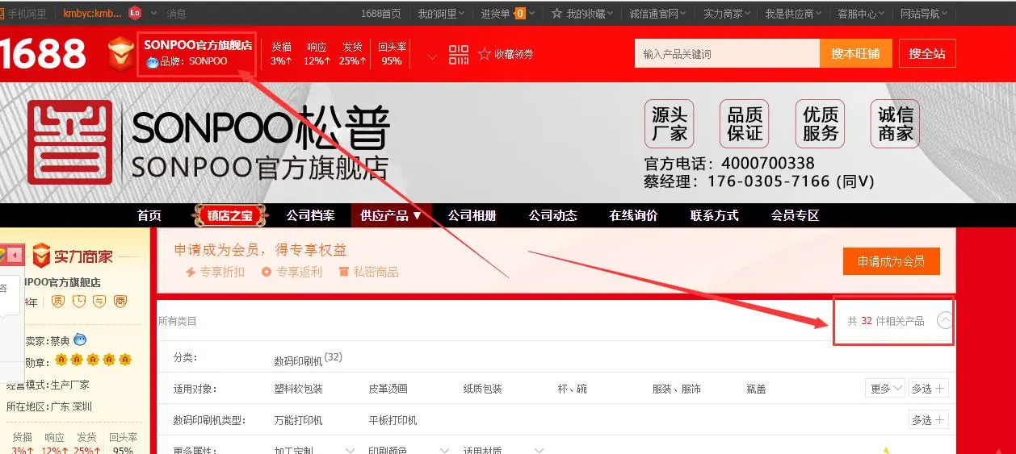The width and height of the screenshot is (1016, 454).
Task: Click the SONPOO官方旗舰店 name in the header
Action: (x=198, y=45)
